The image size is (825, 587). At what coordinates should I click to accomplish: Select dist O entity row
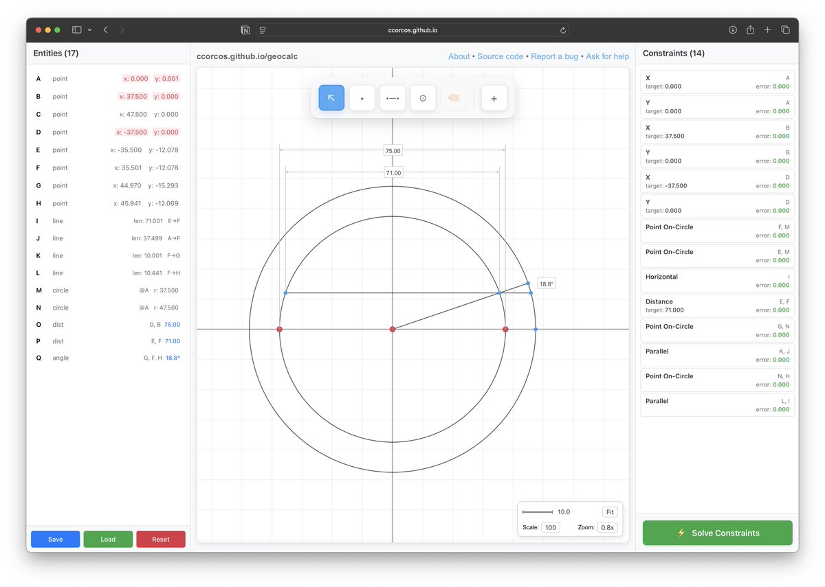tap(108, 324)
